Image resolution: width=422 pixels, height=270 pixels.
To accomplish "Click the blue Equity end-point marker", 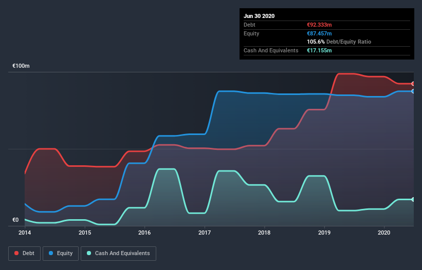I will [x=413, y=91].
